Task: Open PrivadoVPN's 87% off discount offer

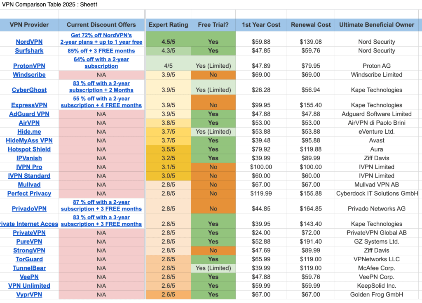Action: [x=101, y=206]
